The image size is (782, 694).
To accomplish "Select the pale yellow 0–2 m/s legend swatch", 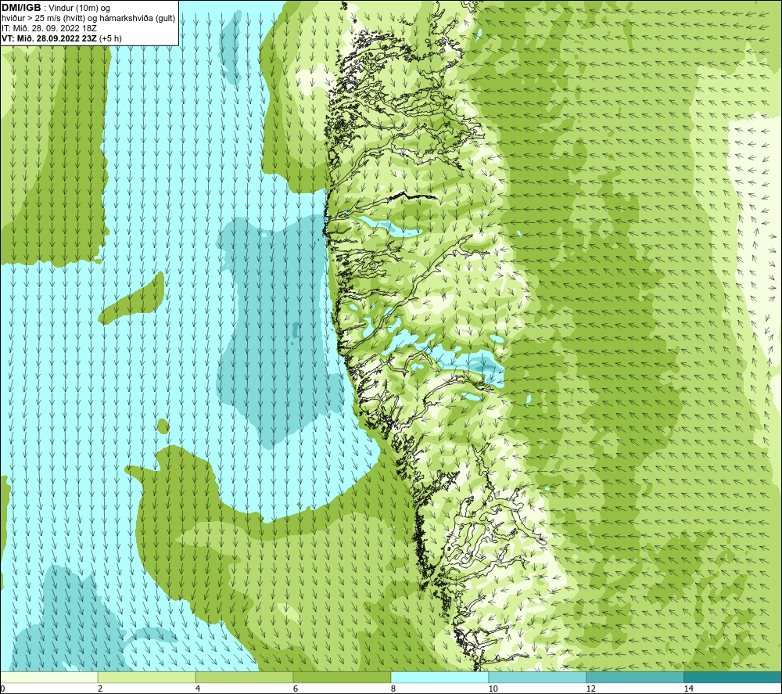I will click(x=48, y=677).
